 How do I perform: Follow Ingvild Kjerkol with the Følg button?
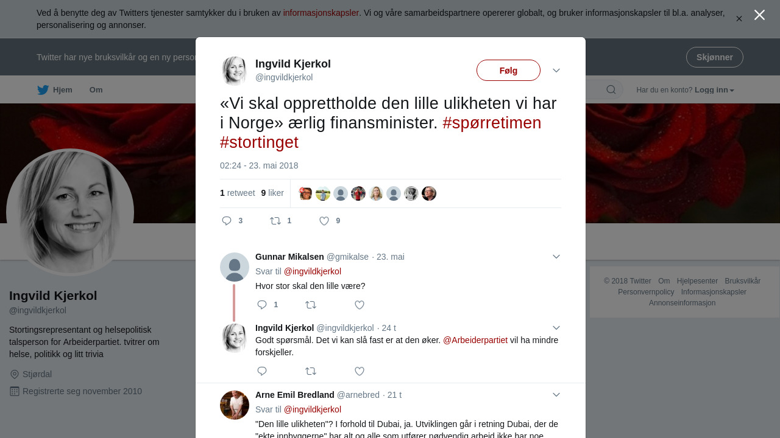pyautogui.click(x=508, y=71)
